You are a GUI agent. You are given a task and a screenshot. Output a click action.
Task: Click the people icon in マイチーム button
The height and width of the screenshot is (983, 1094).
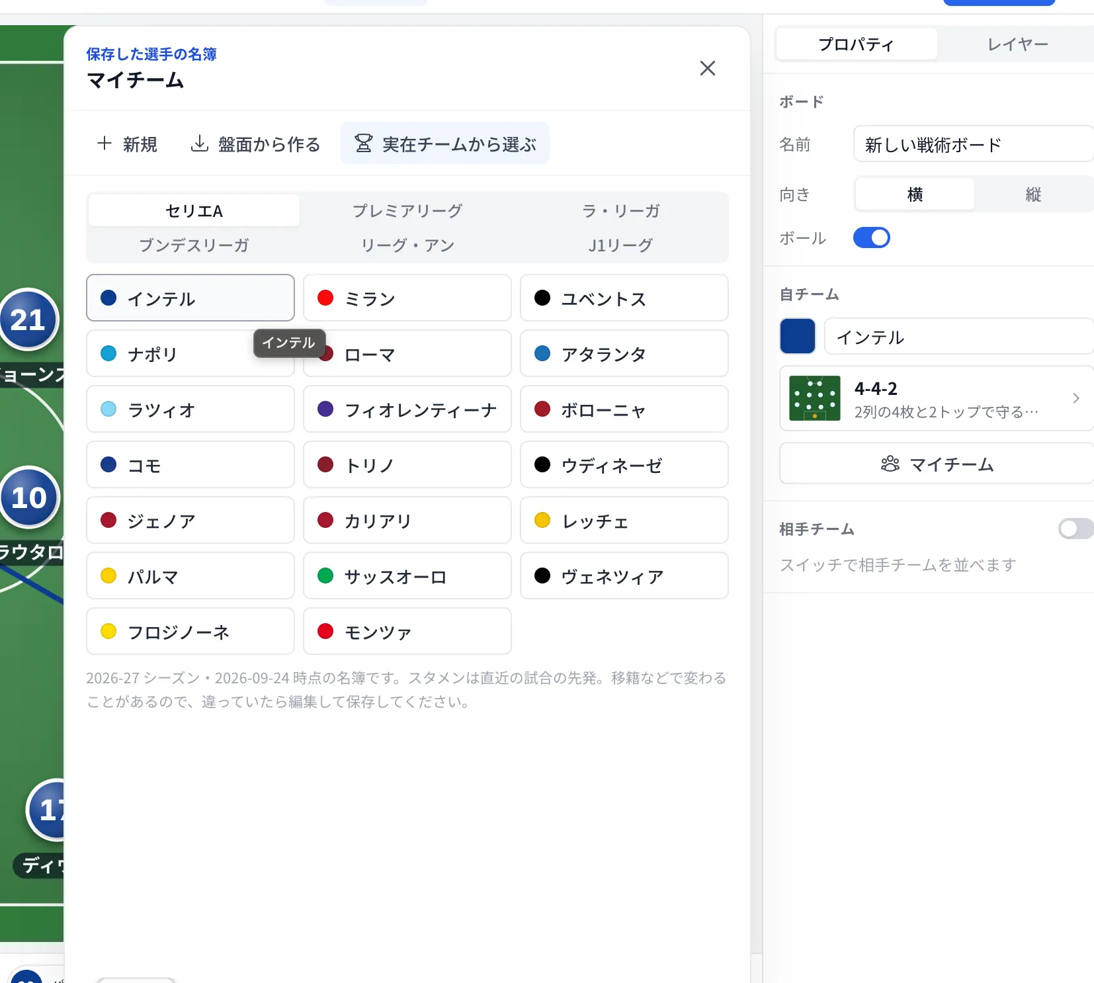(890, 464)
